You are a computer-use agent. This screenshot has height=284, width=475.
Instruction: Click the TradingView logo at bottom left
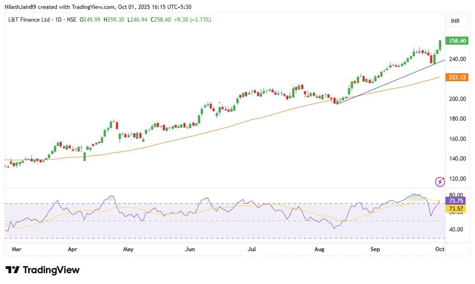pos(43,270)
